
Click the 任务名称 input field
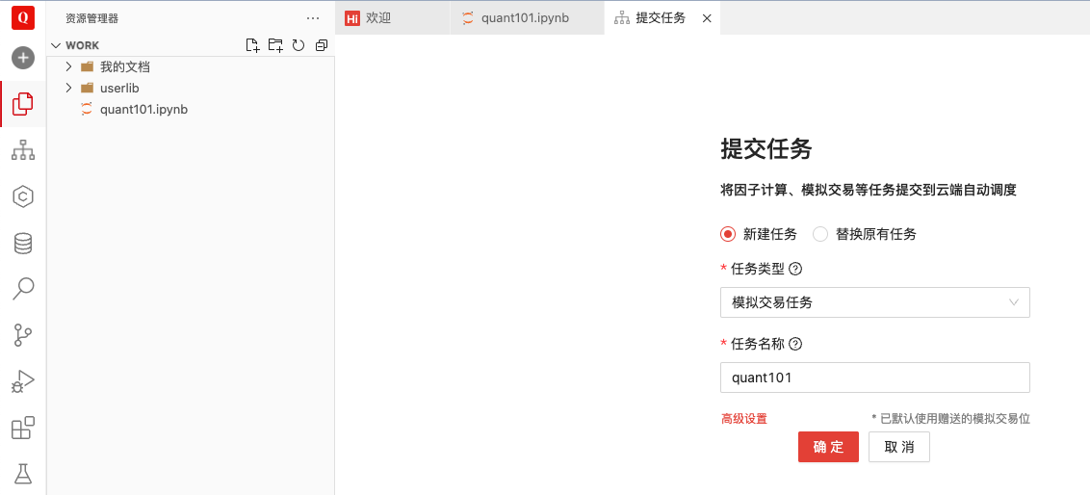click(874, 378)
